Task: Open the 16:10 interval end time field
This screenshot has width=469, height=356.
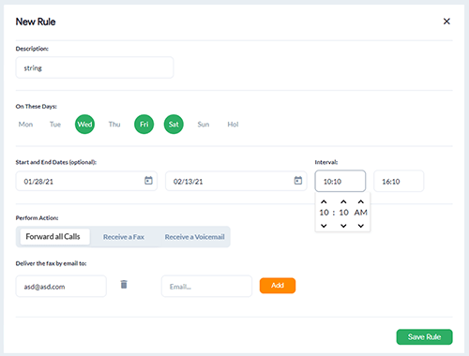Action: pos(399,181)
